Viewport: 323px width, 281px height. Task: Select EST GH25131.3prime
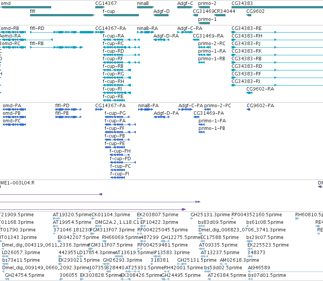tap(192, 219)
